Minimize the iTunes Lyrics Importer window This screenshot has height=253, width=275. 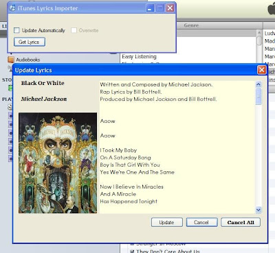click(x=150, y=8)
